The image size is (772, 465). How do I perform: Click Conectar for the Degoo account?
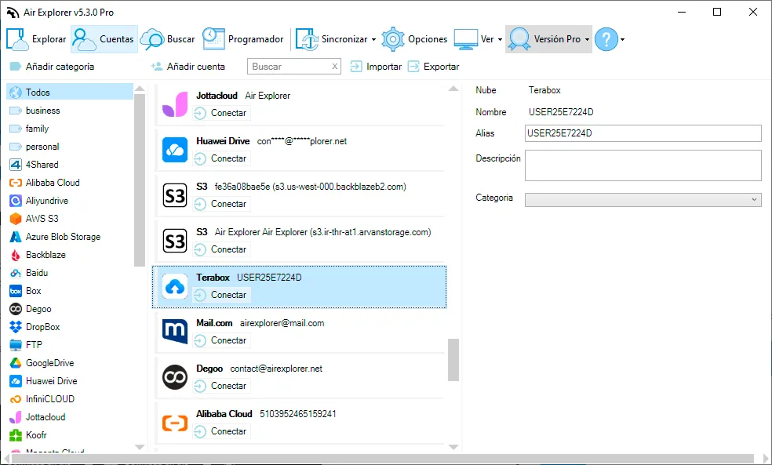pyautogui.click(x=221, y=386)
